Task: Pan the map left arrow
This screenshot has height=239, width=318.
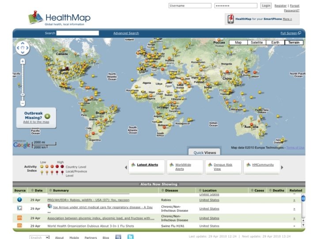Action: (x=18, y=48)
